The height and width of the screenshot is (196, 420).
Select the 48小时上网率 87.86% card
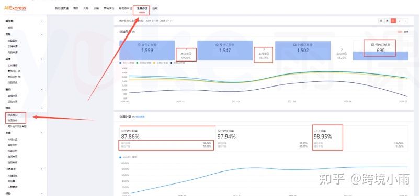coord(167,138)
